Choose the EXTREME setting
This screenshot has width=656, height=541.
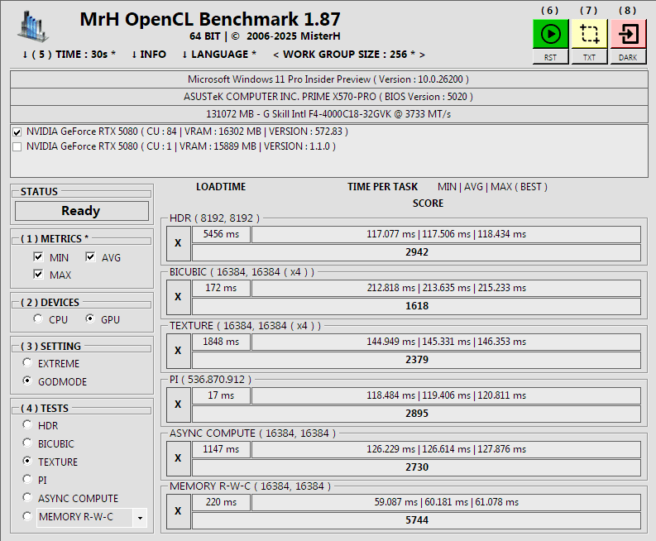click(27, 362)
